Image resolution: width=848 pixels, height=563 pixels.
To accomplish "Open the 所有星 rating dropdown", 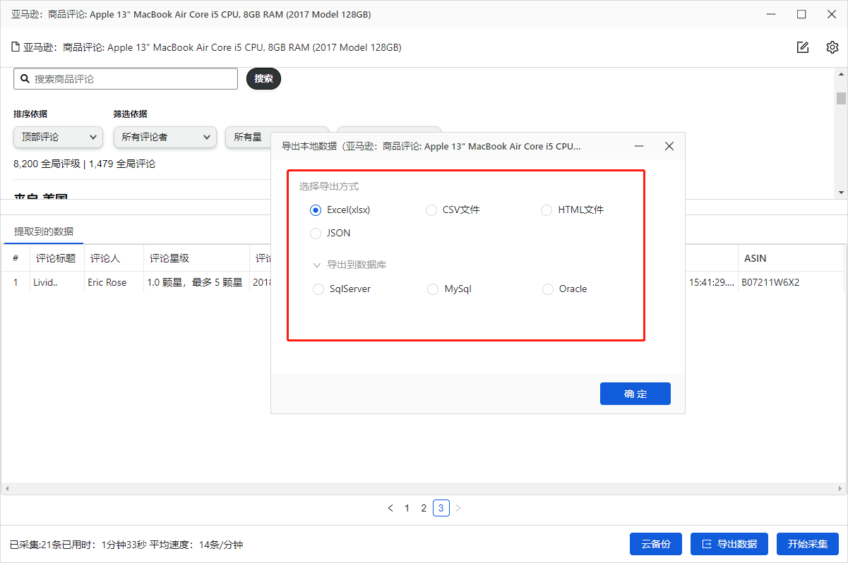I will (248, 137).
